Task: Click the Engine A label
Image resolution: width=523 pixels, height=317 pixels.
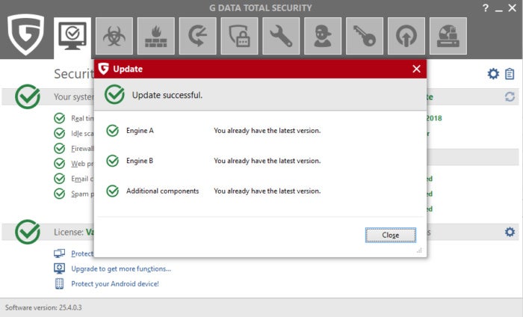Action: coord(140,131)
